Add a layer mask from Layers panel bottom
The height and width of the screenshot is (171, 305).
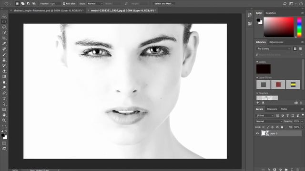274,170
